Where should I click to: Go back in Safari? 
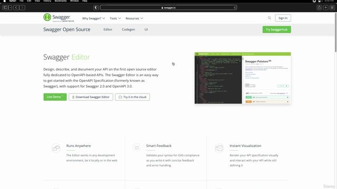click(16, 8)
